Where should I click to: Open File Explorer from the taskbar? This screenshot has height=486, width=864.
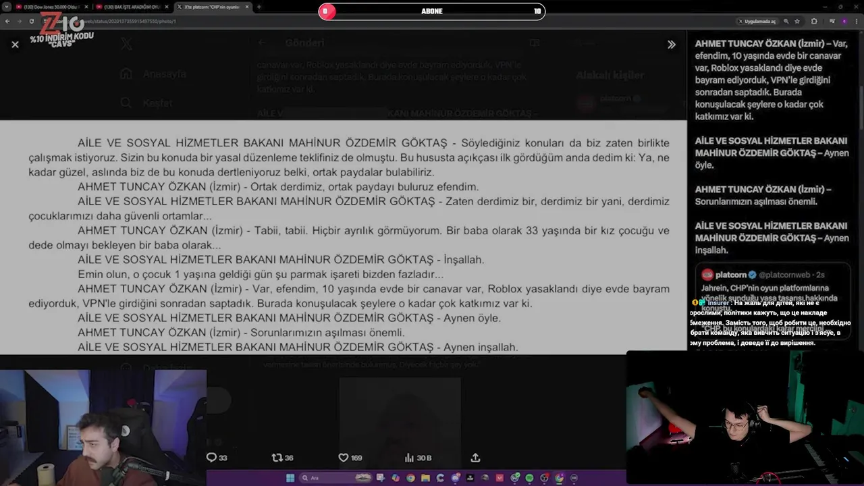[425, 478]
